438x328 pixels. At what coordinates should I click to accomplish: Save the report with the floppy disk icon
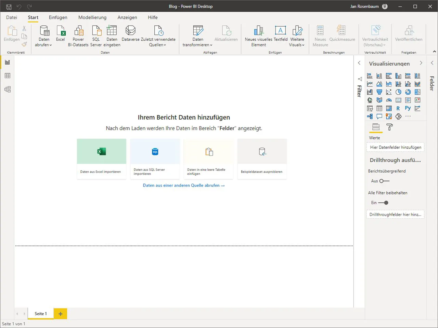(9, 6)
